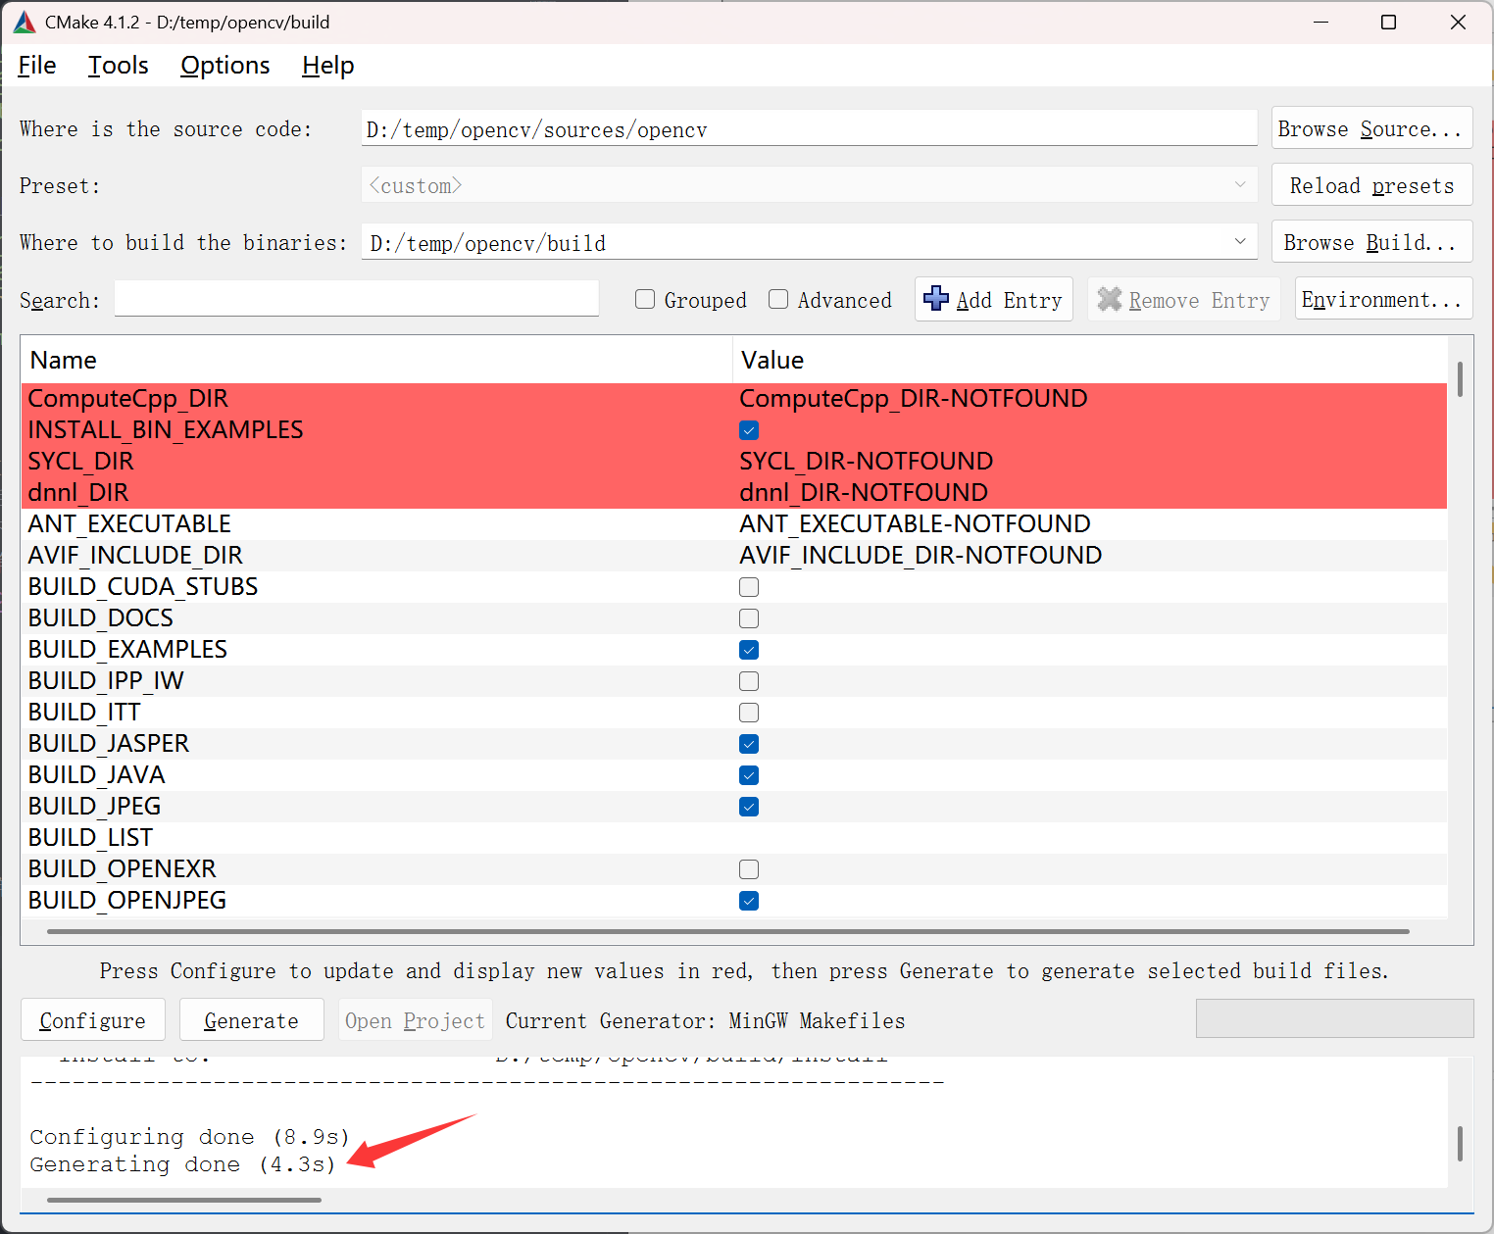Image resolution: width=1494 pixels, height=1234 pixels.
Task: Enable the BUILD_DOCS checkbox
Action: coord(749,618)
